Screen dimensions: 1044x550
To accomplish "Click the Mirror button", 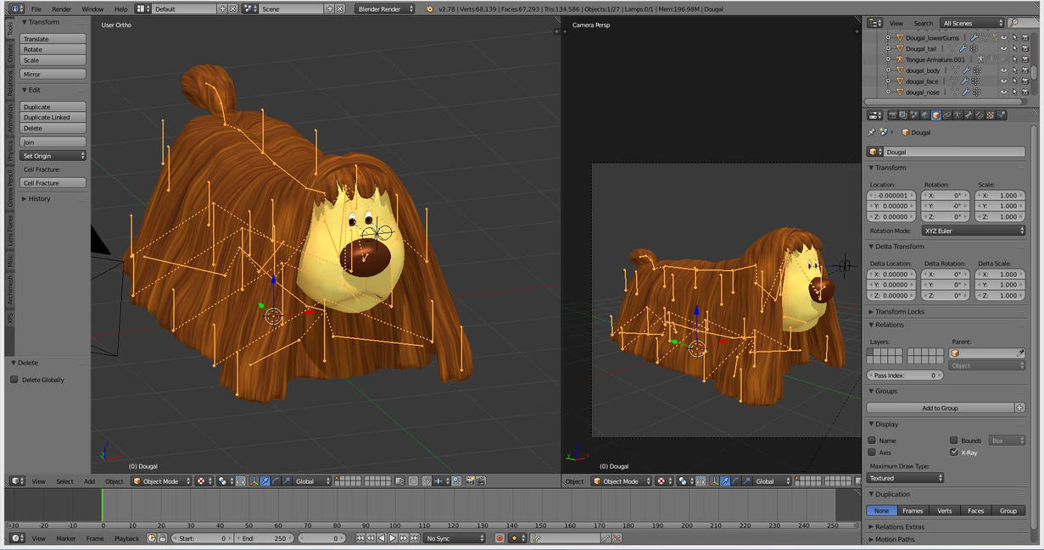I will coord(53,75).
